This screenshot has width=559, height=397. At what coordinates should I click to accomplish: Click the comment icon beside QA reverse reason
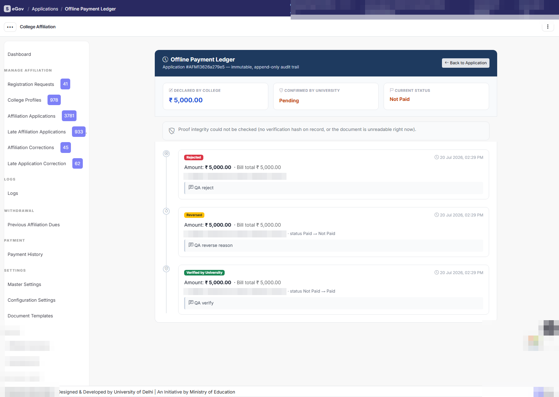(191, 245)
